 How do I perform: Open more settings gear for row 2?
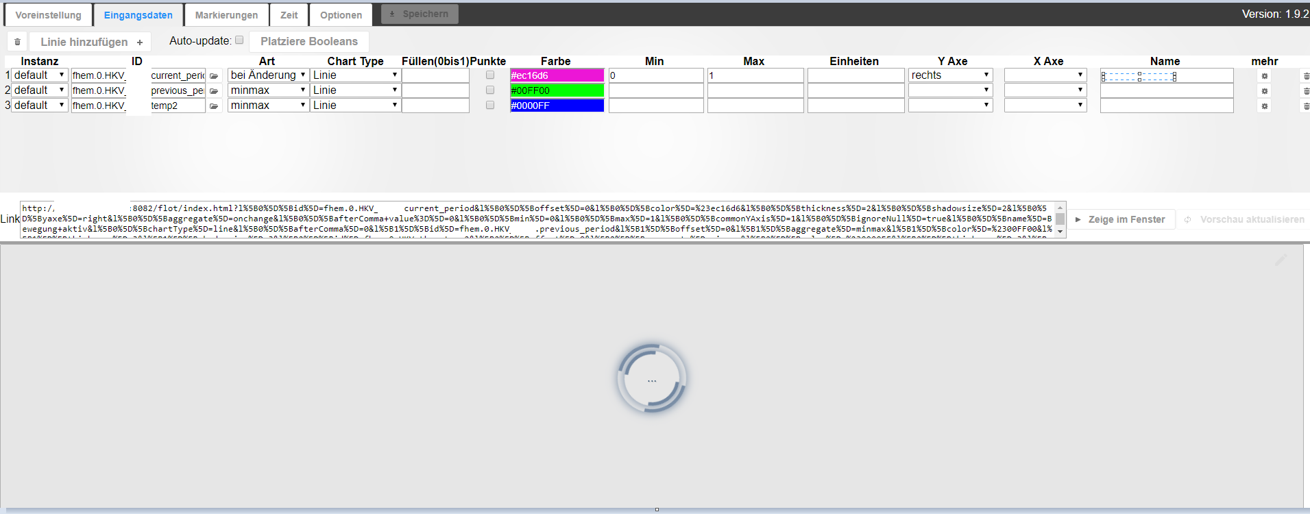pos(1265,90)
